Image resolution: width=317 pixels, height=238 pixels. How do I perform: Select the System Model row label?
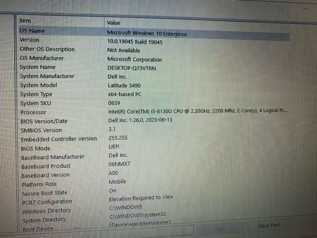tap(39, 85)
